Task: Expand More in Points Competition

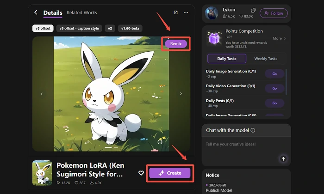Action: (279, 38)
